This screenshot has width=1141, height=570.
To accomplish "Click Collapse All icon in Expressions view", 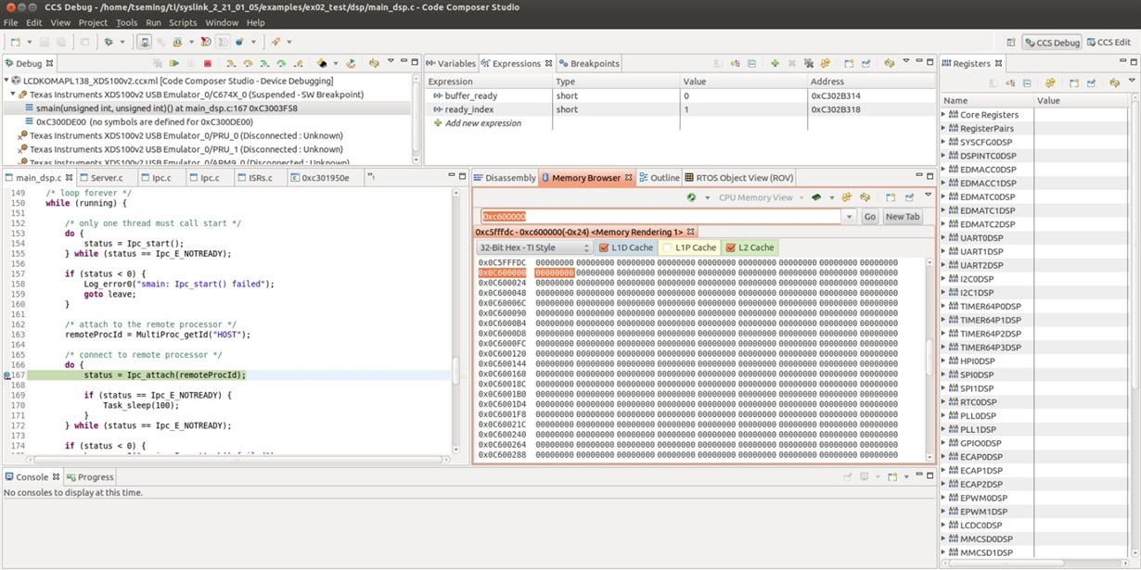I will click(x=751, y=64).
